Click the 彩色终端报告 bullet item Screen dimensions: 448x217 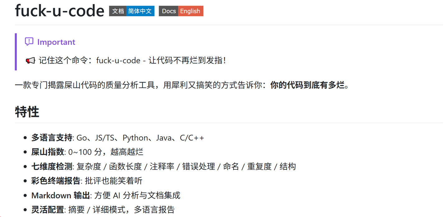56,181
